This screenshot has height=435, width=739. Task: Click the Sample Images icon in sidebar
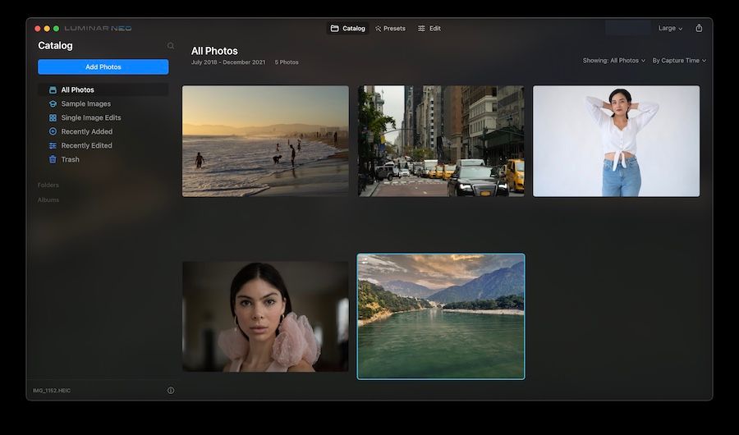point(53,104)
